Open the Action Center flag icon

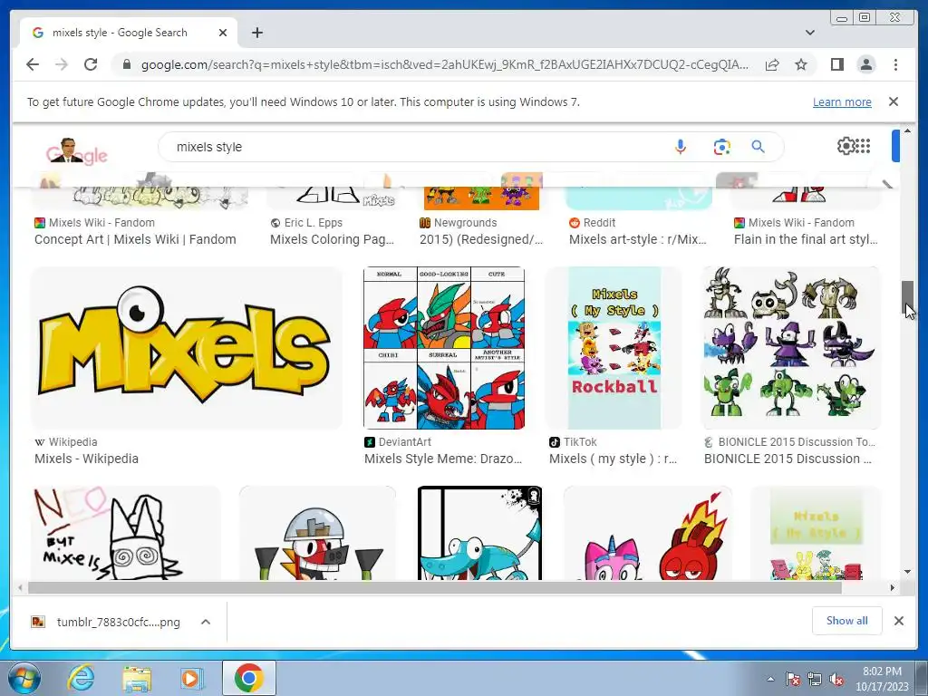pos(792,679)
